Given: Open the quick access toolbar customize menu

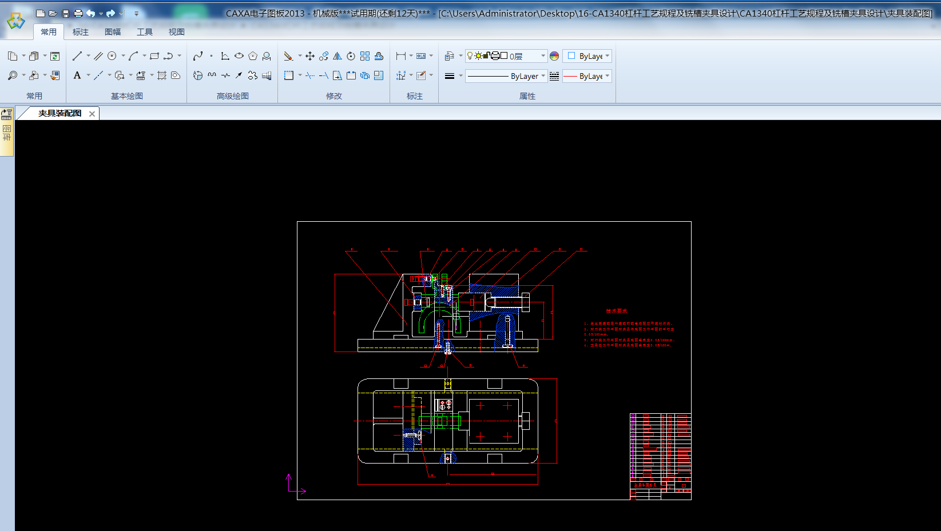Looking at the screenshot, I should 136,13.
